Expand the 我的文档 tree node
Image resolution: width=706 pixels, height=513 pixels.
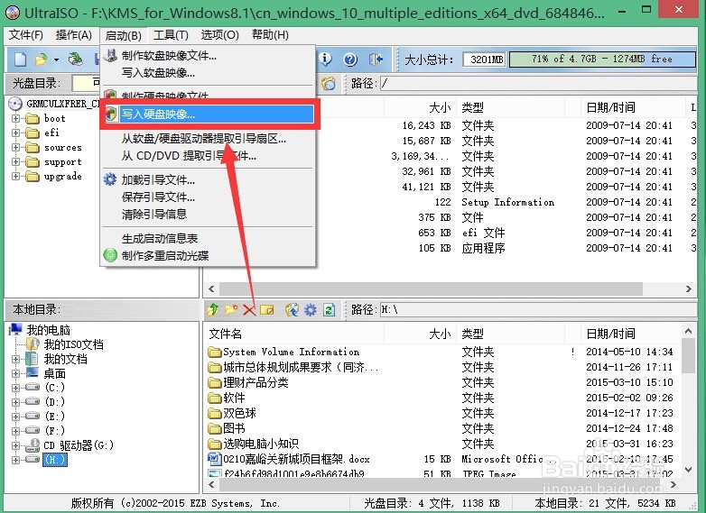click(x=15, y=359)
